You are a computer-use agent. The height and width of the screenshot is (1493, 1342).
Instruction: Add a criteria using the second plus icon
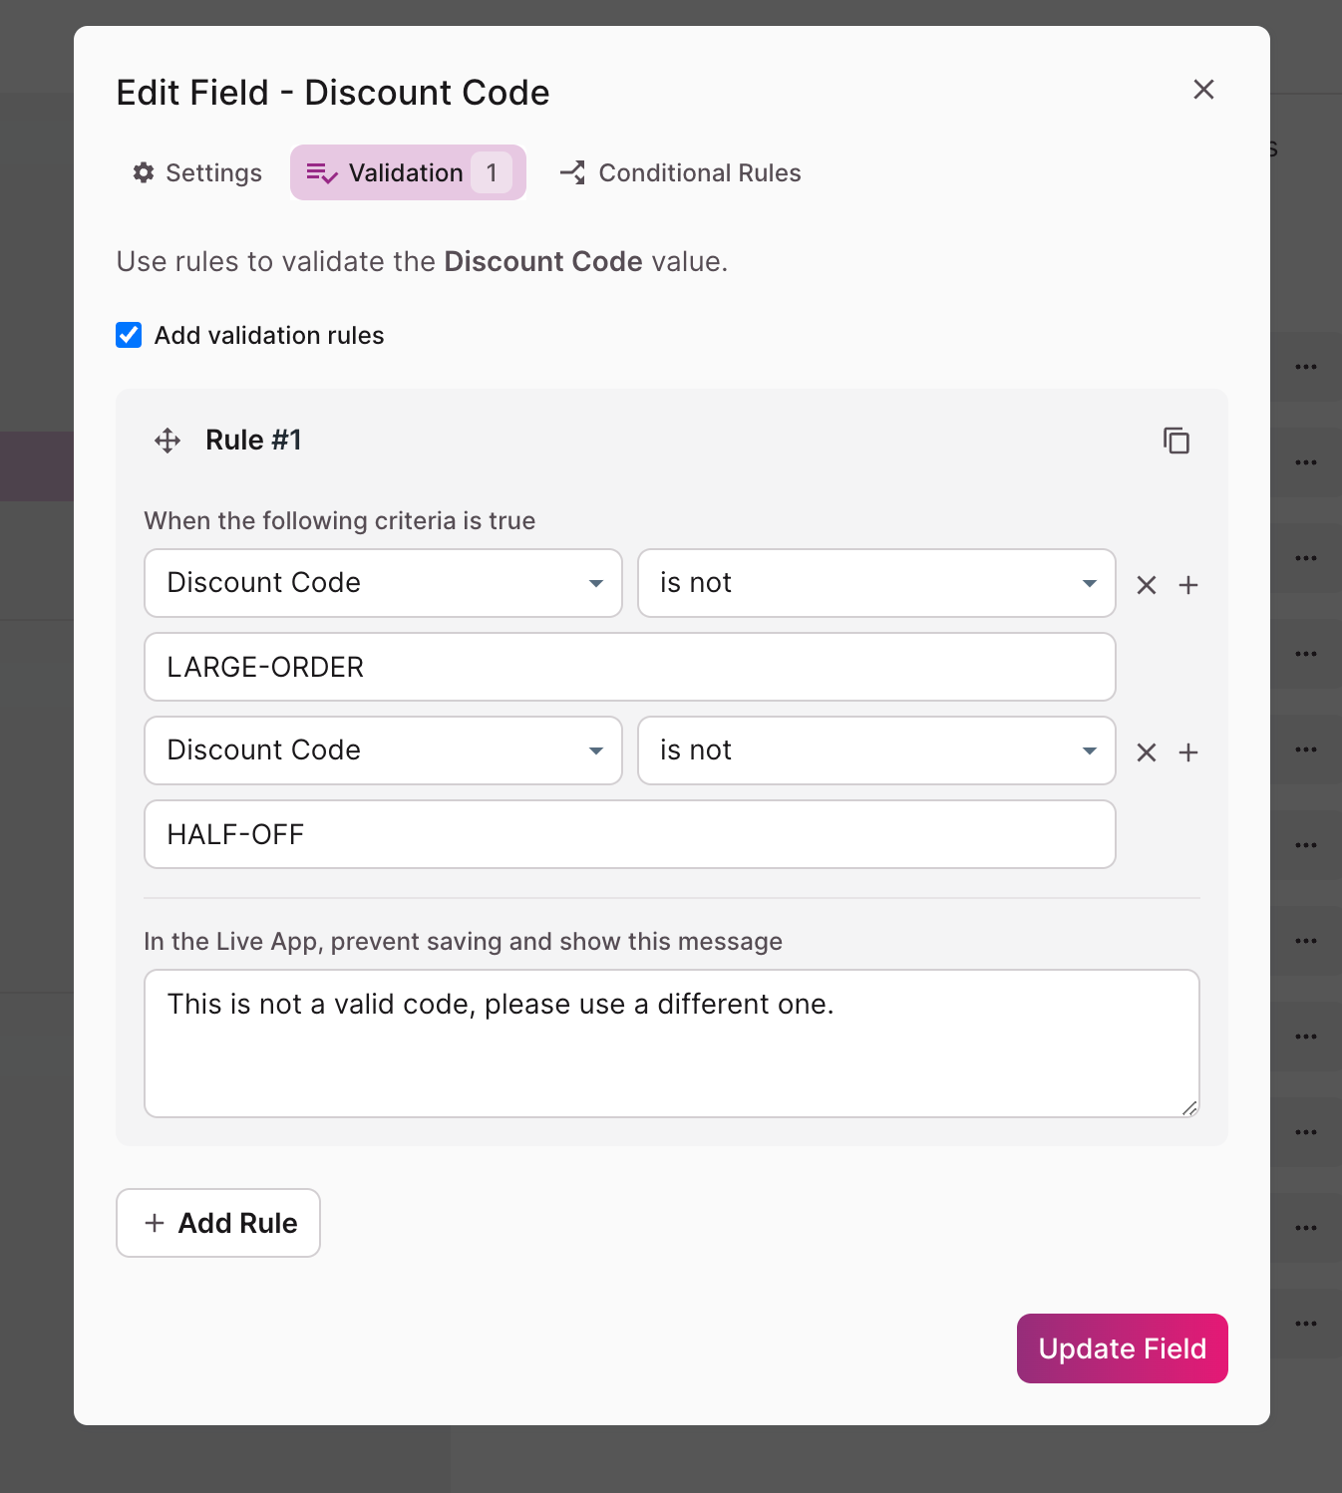point(1188,752)
